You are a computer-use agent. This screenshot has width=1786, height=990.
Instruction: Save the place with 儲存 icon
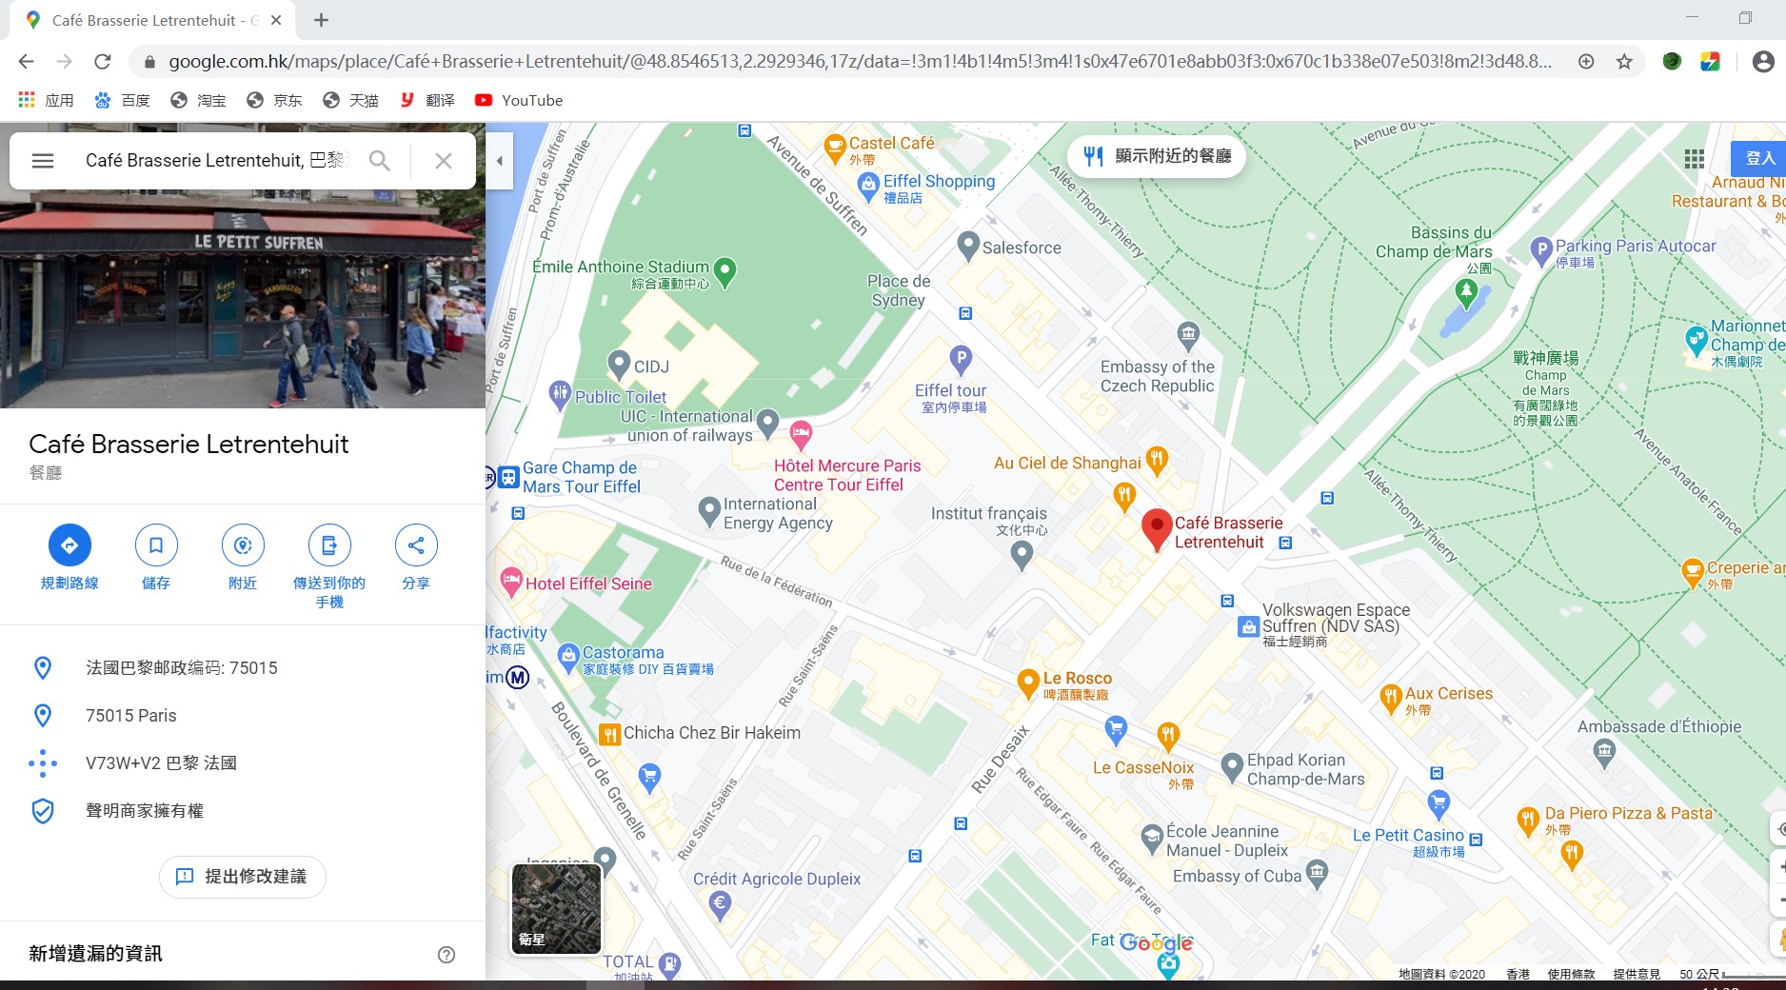(156, 544)
